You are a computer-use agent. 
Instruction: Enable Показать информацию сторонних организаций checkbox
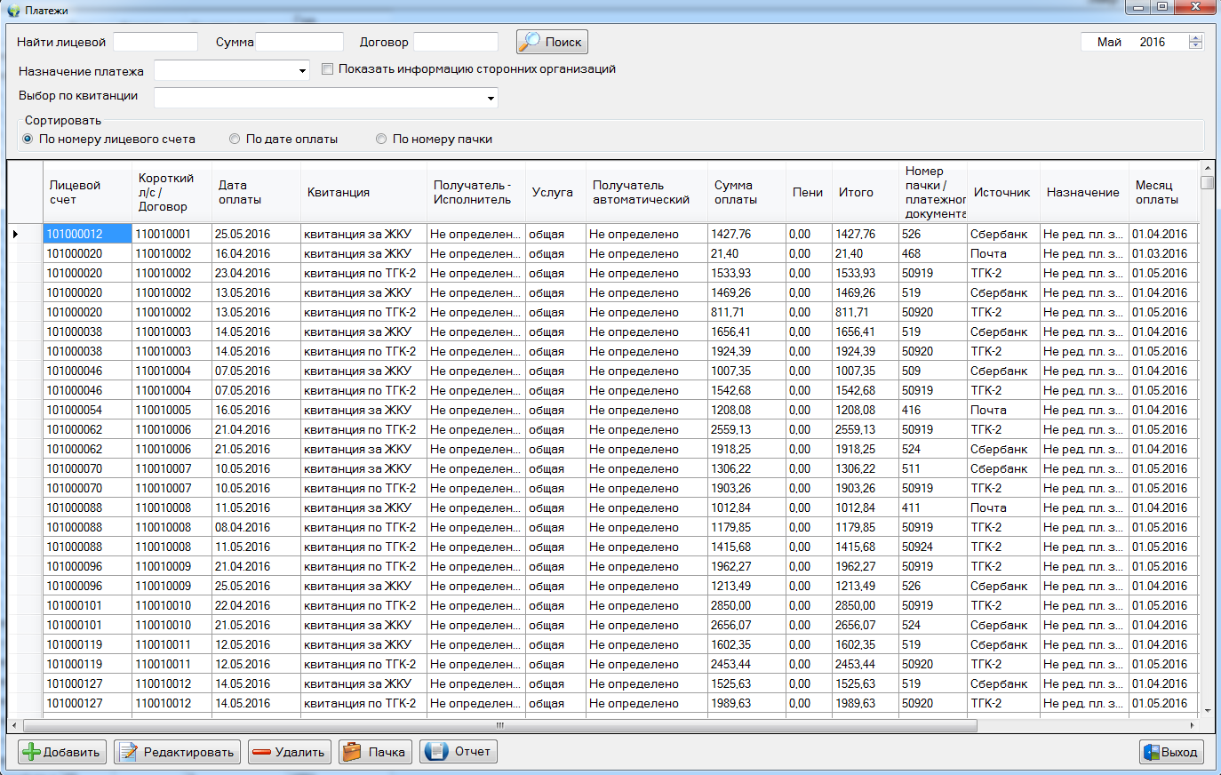click(x=328, y=69)
